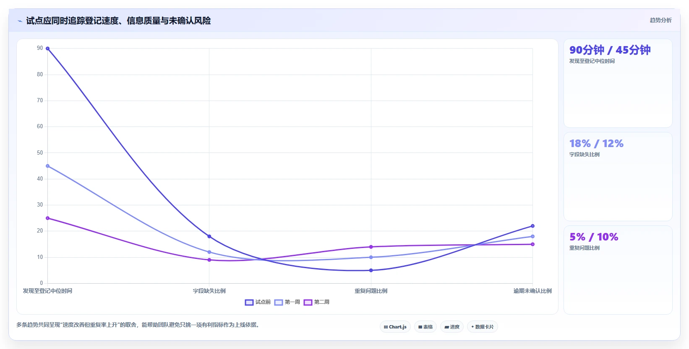
Task: Click the 试点前 legend label text
Action: point(263,302)
